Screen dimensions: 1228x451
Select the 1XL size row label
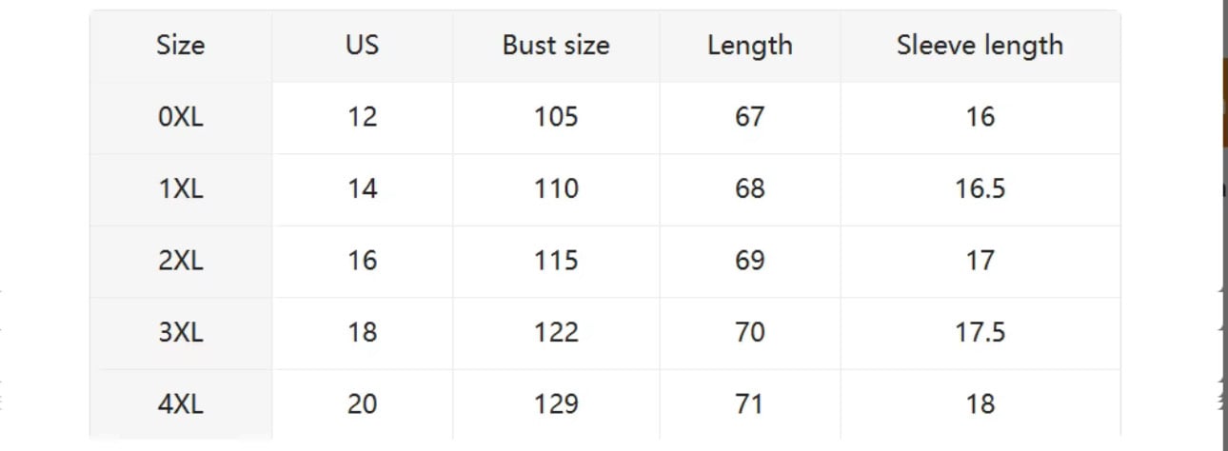[181, 188]
